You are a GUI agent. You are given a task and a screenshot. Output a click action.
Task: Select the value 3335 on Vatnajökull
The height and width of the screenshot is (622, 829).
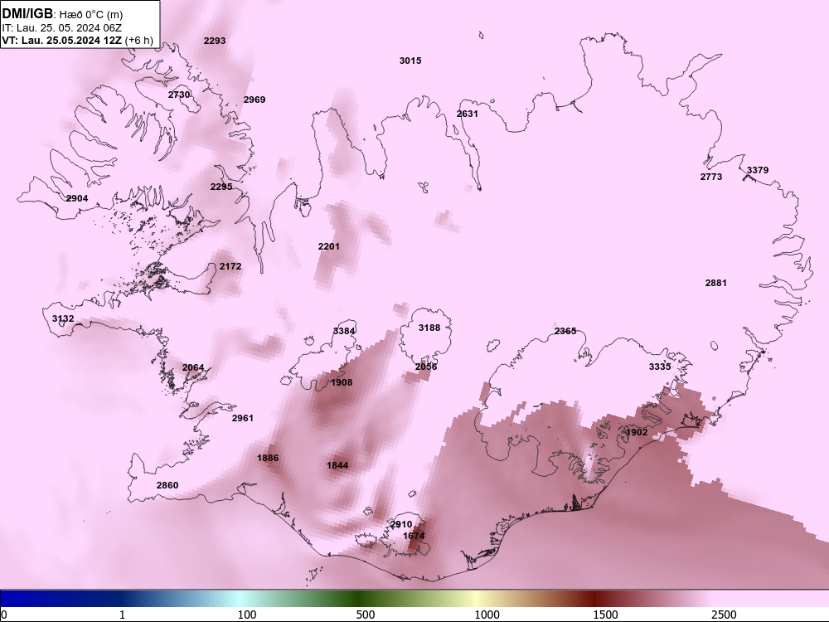click(660, 367)
